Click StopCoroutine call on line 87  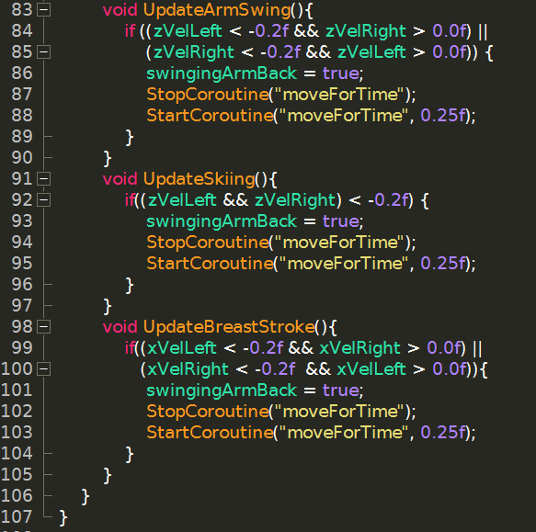coord(207,95)
